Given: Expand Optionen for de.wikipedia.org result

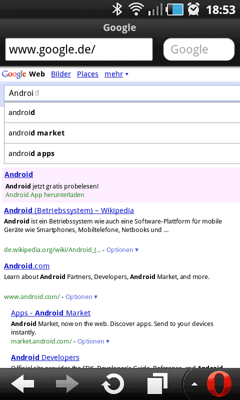Looking at the screenshot, I should 122,249.
